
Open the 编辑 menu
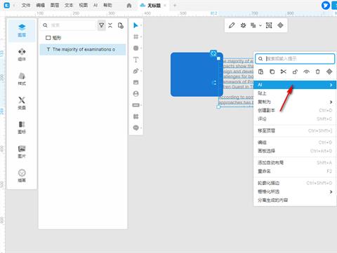click(41, 6)
